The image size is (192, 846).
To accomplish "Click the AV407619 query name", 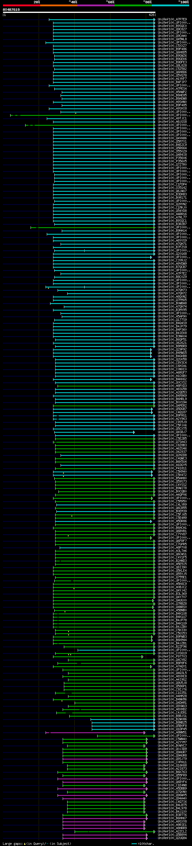I will click(x=11, y=10).
